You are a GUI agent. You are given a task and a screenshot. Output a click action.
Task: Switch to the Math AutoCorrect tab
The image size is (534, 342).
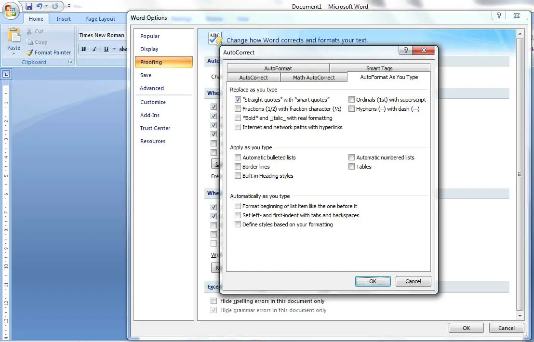click(314, 77)
